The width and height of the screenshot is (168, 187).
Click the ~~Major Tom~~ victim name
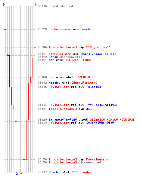tap(98, 47)
